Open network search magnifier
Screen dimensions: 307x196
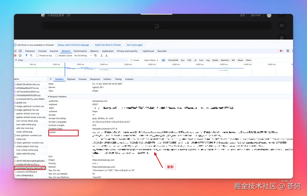click(31, 56)
